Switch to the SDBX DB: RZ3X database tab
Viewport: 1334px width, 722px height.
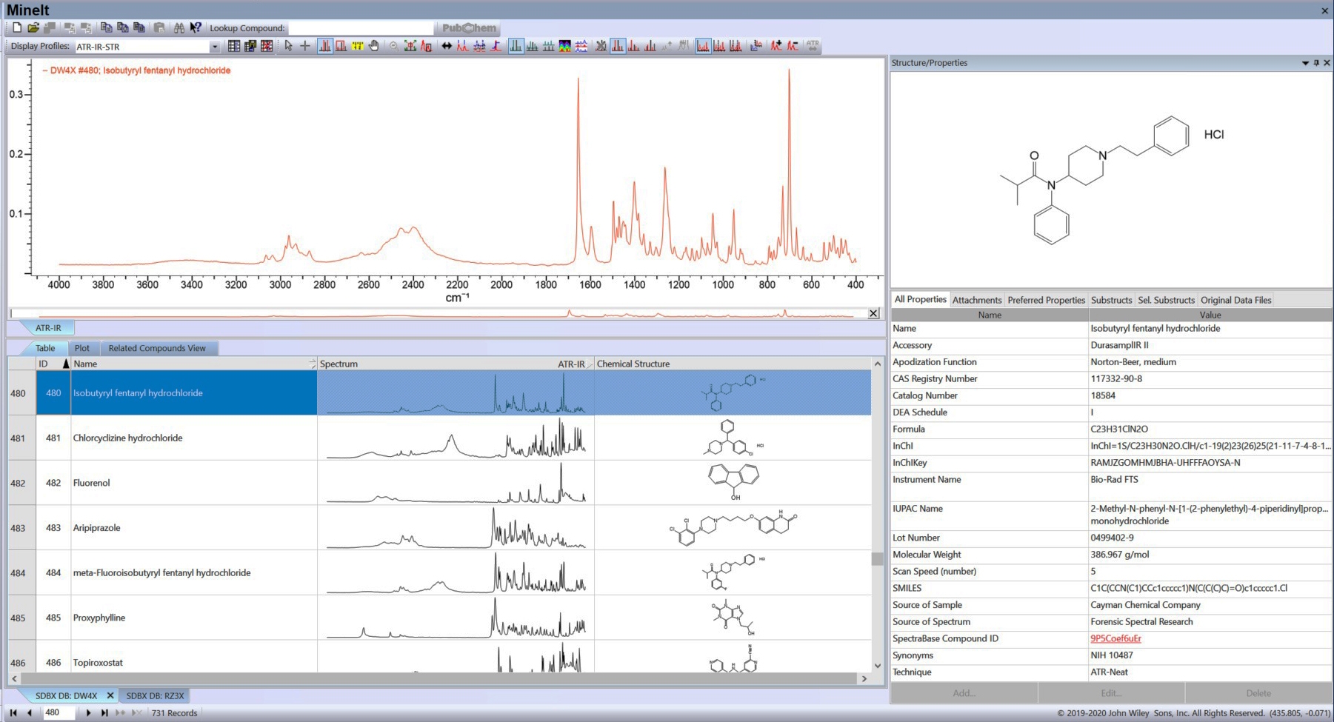click(155, 695)
